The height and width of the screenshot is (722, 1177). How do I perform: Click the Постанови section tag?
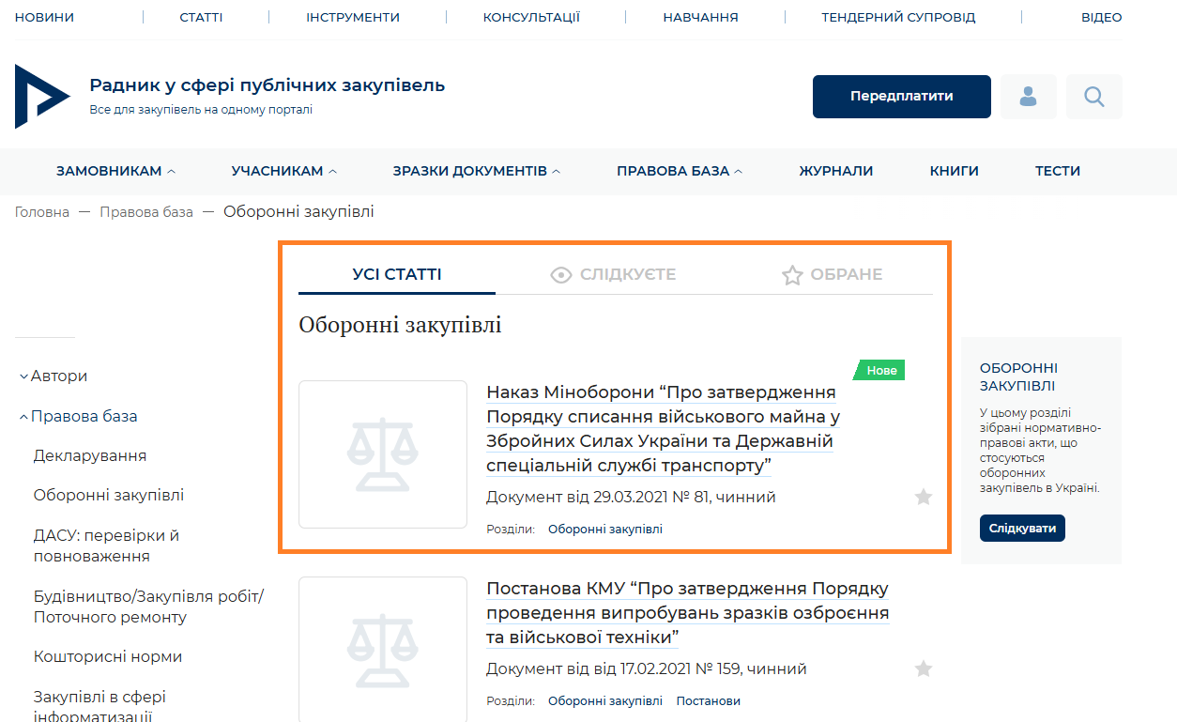[x=709, y=700]
